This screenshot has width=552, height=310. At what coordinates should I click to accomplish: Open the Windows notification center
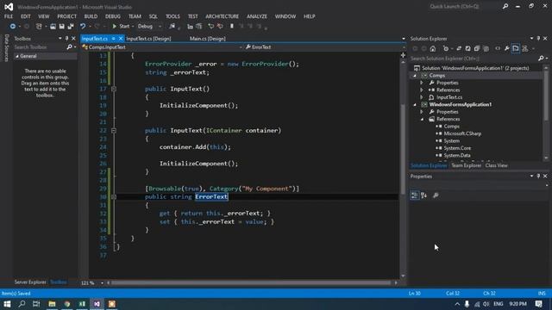tap(538, 304)
